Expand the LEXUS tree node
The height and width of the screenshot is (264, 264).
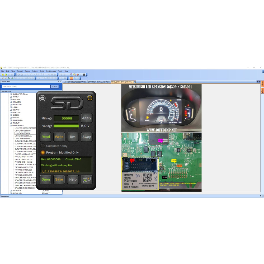(x=11, y=110)
